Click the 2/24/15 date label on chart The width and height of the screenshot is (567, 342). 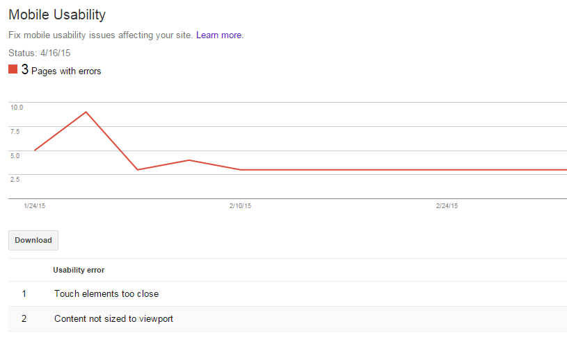coord(447,206)
